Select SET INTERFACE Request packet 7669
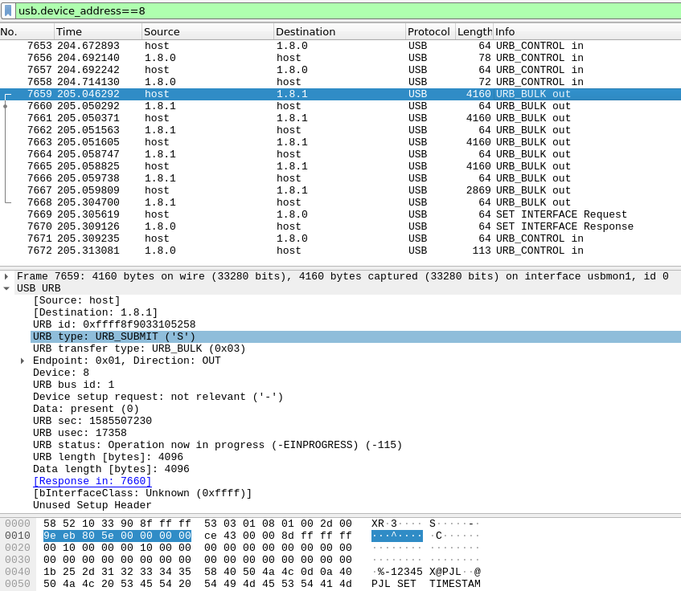 coord(341,214)
